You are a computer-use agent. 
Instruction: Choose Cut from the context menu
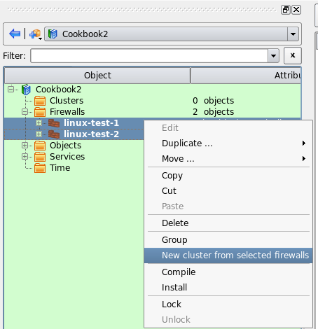click(x=228, y=191)
